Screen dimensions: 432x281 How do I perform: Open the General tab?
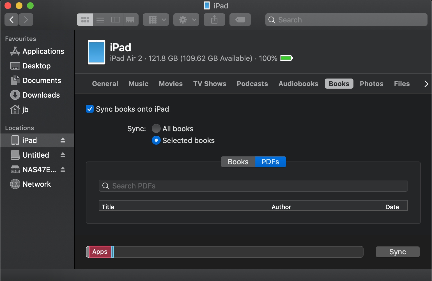coord(105,84)
